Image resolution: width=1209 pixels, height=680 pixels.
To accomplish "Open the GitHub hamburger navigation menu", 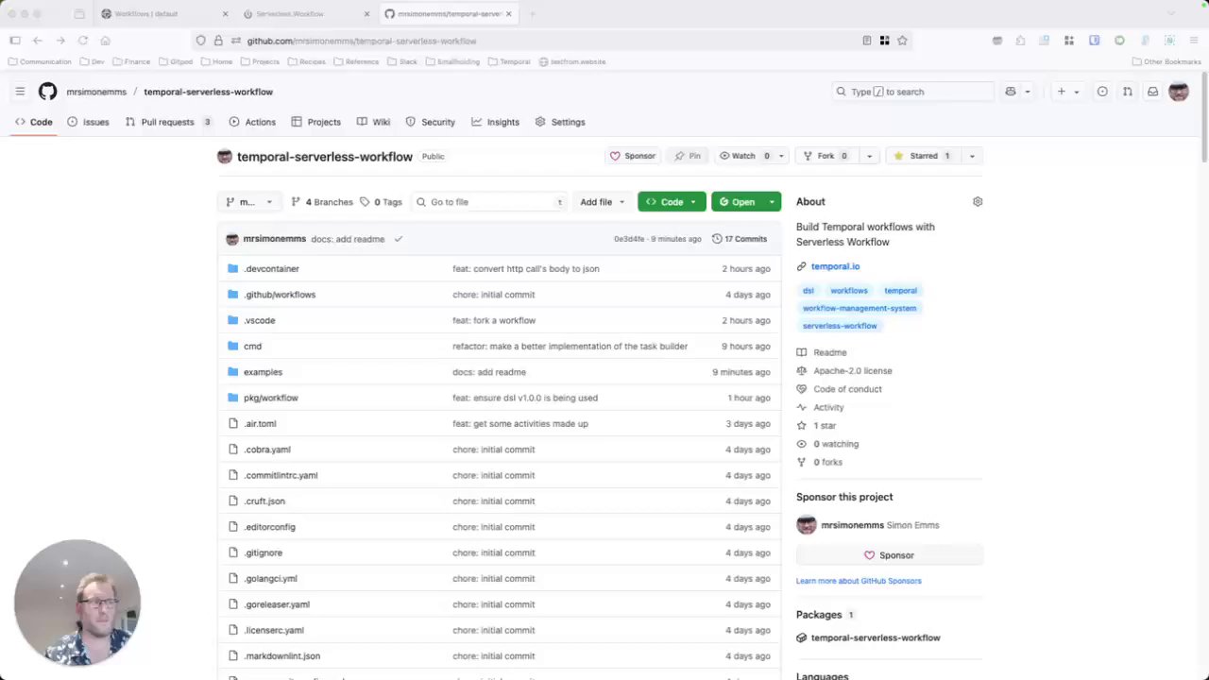I will pyautogui.click(x=20, y=92).
